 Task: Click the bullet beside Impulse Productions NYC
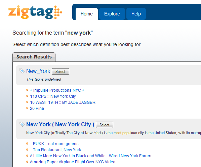tap(27, 90)
